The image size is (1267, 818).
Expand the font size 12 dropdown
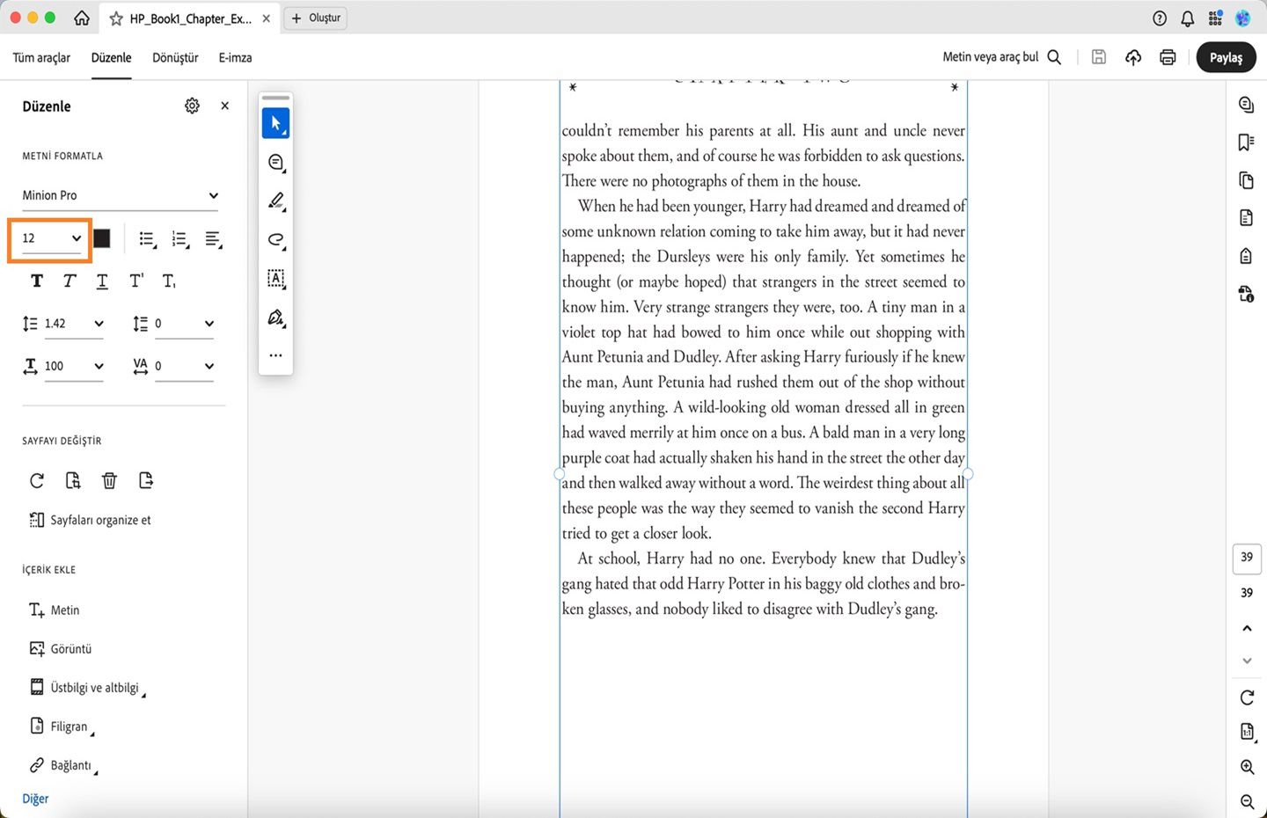pyautogui.click(x=49, y=237)
